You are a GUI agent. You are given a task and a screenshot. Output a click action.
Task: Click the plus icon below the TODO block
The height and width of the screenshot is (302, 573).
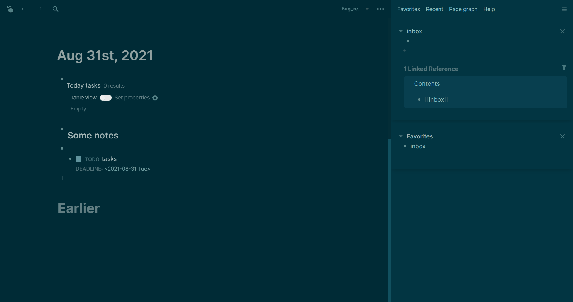[62, 178]
